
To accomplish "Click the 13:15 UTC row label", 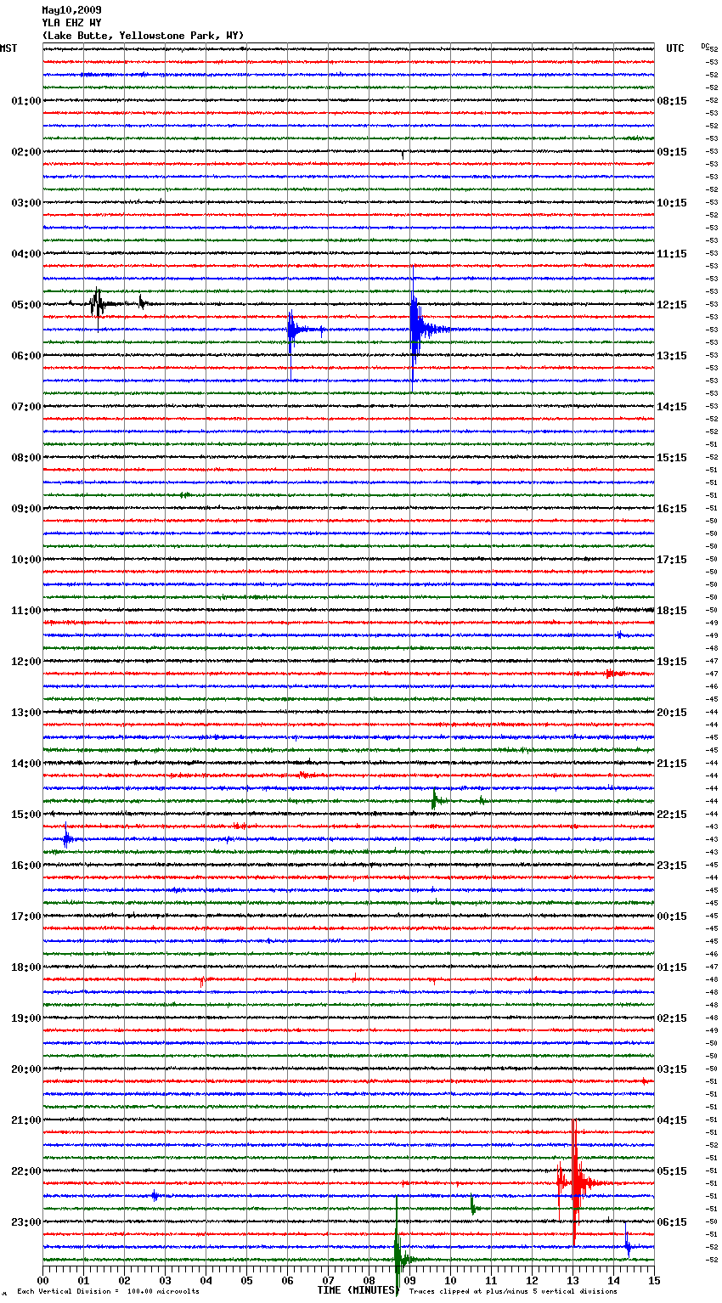I will pyautogui.click(x=672, y=356).
